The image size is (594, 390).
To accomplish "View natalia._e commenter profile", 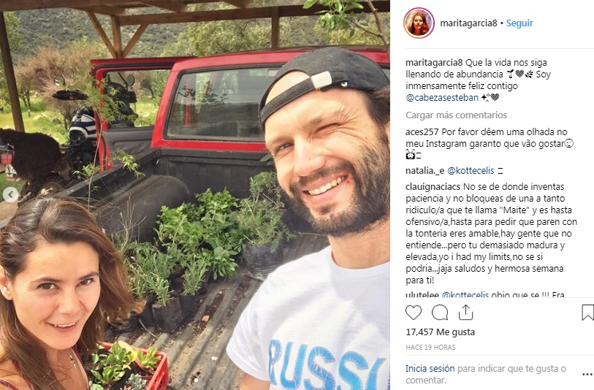I will (424, 171).
